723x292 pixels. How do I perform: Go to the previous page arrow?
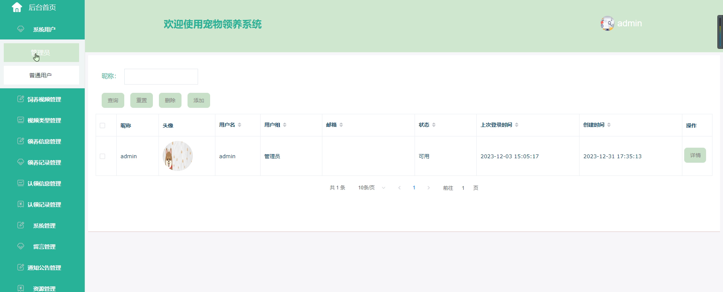(x=400, y=188)
